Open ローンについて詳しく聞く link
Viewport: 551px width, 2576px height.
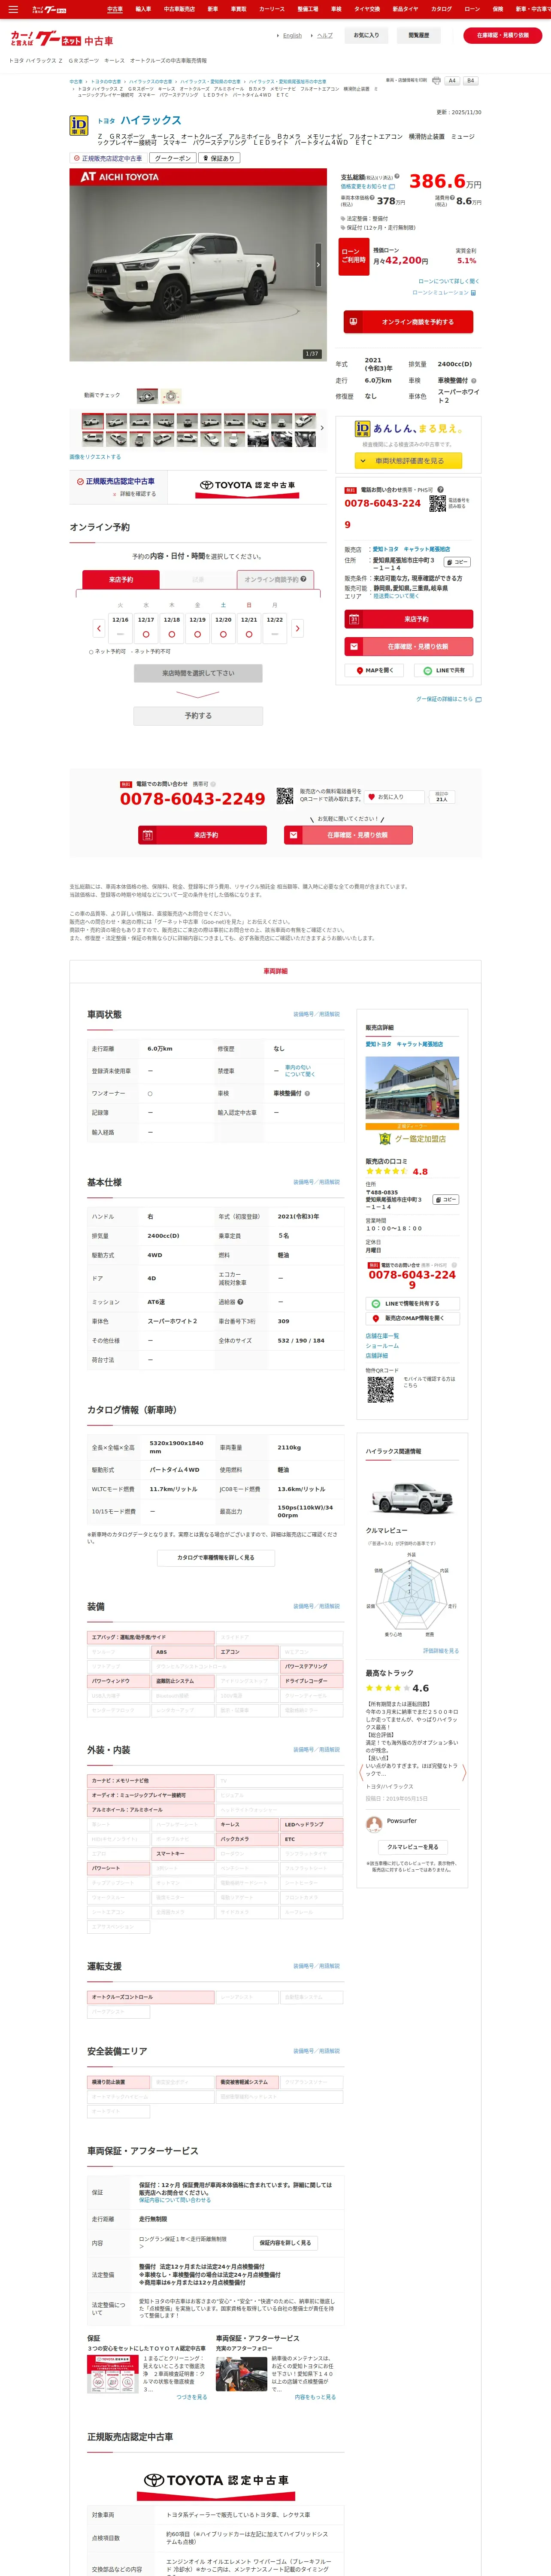point(448,281)
